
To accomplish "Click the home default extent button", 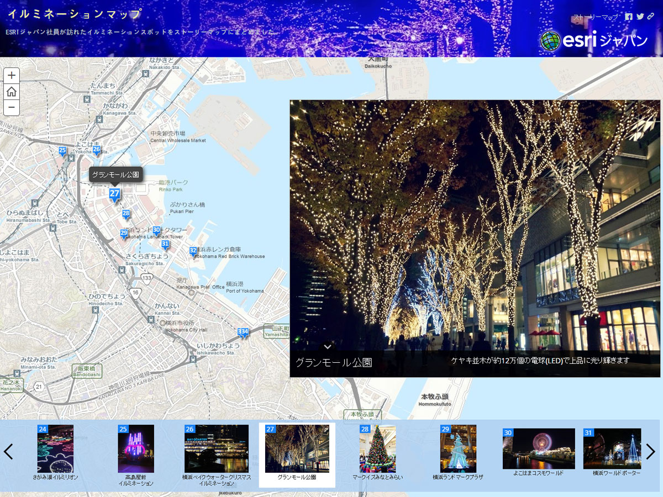I will pyautogui.click(x=12, y=92).
